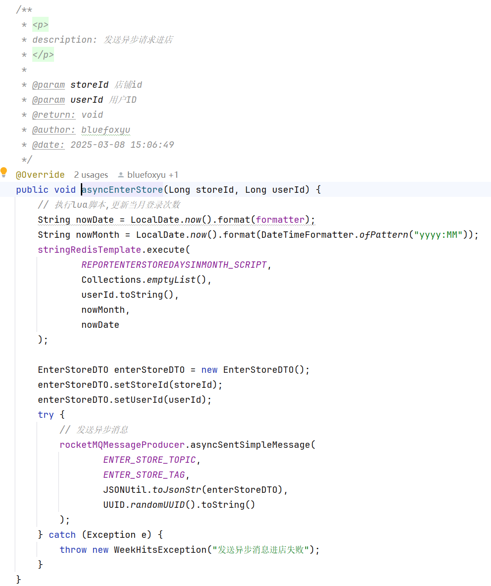Click the ENTER_STORE_TAG constant
The image size is (491, 586).
point(144,475)
